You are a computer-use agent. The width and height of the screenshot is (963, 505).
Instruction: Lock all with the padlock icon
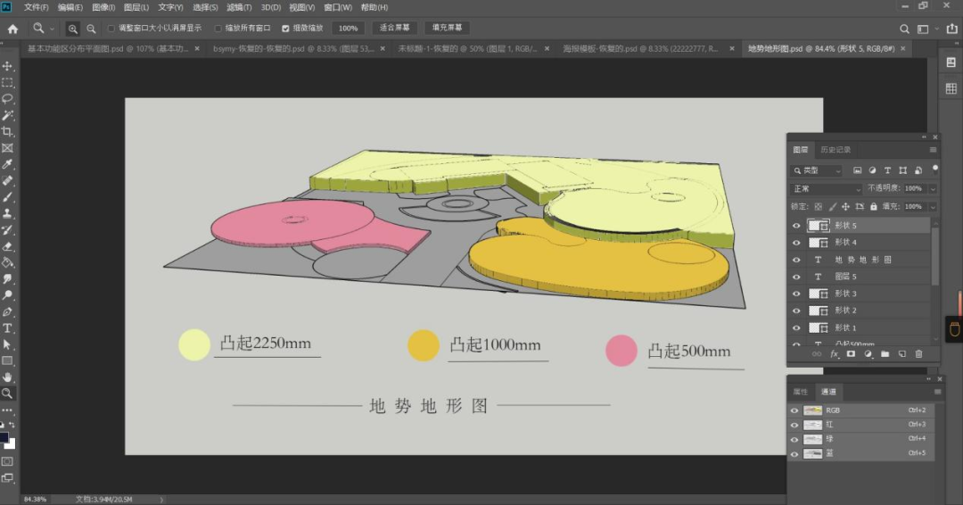(873, 206)
